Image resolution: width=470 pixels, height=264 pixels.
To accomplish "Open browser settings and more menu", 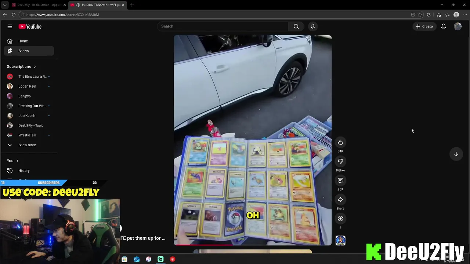I will (x=465, y=15).
